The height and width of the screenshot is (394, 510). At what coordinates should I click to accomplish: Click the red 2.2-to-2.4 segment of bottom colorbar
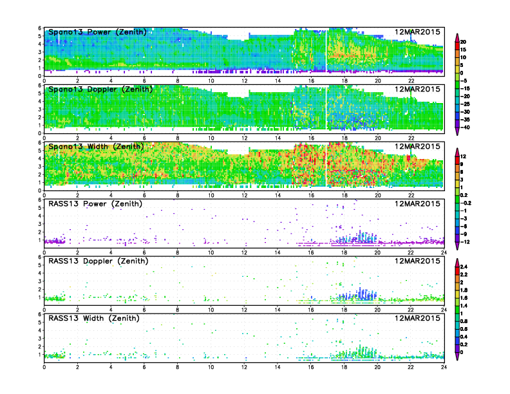[x=457, y=271]
